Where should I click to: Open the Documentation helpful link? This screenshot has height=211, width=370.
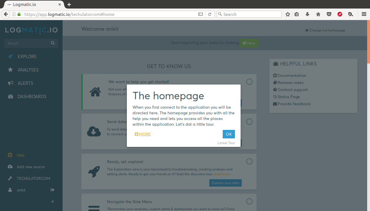(290, 75)
